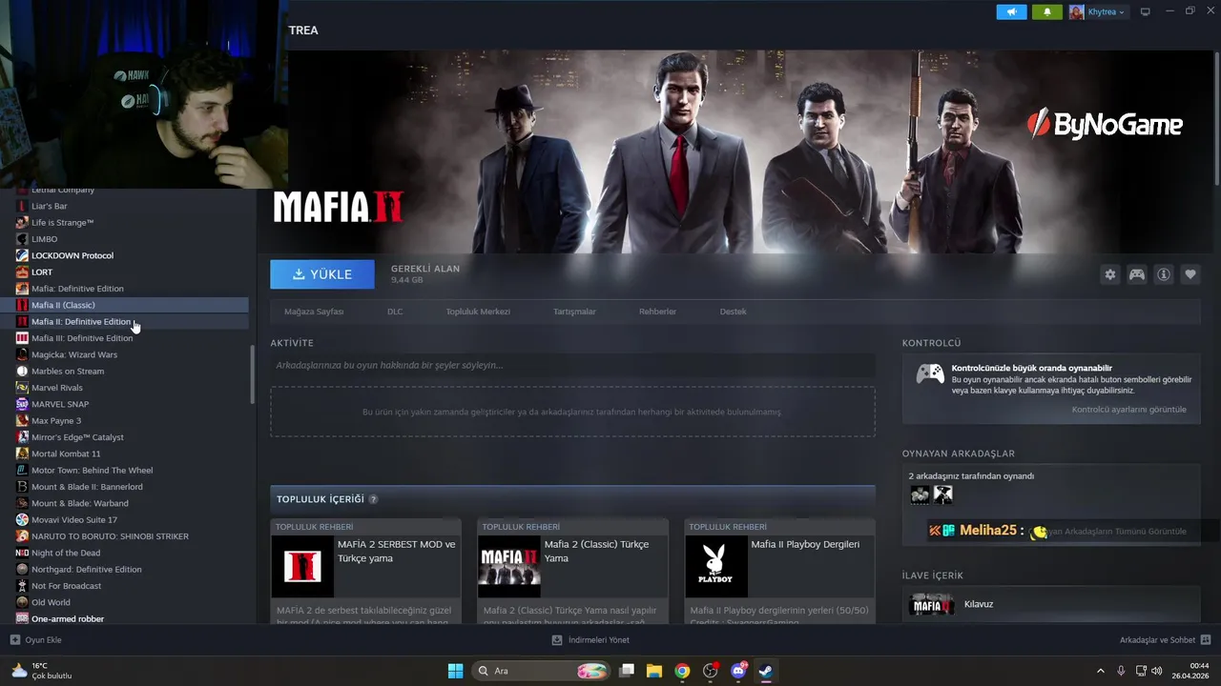Click the library list scrollbar

[253, 374]
